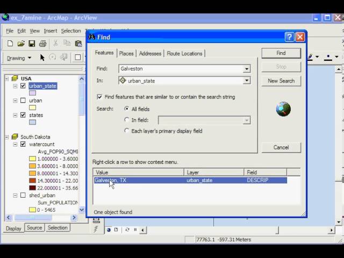Click the Value column header
344x258 pixels.
point(139,173)
